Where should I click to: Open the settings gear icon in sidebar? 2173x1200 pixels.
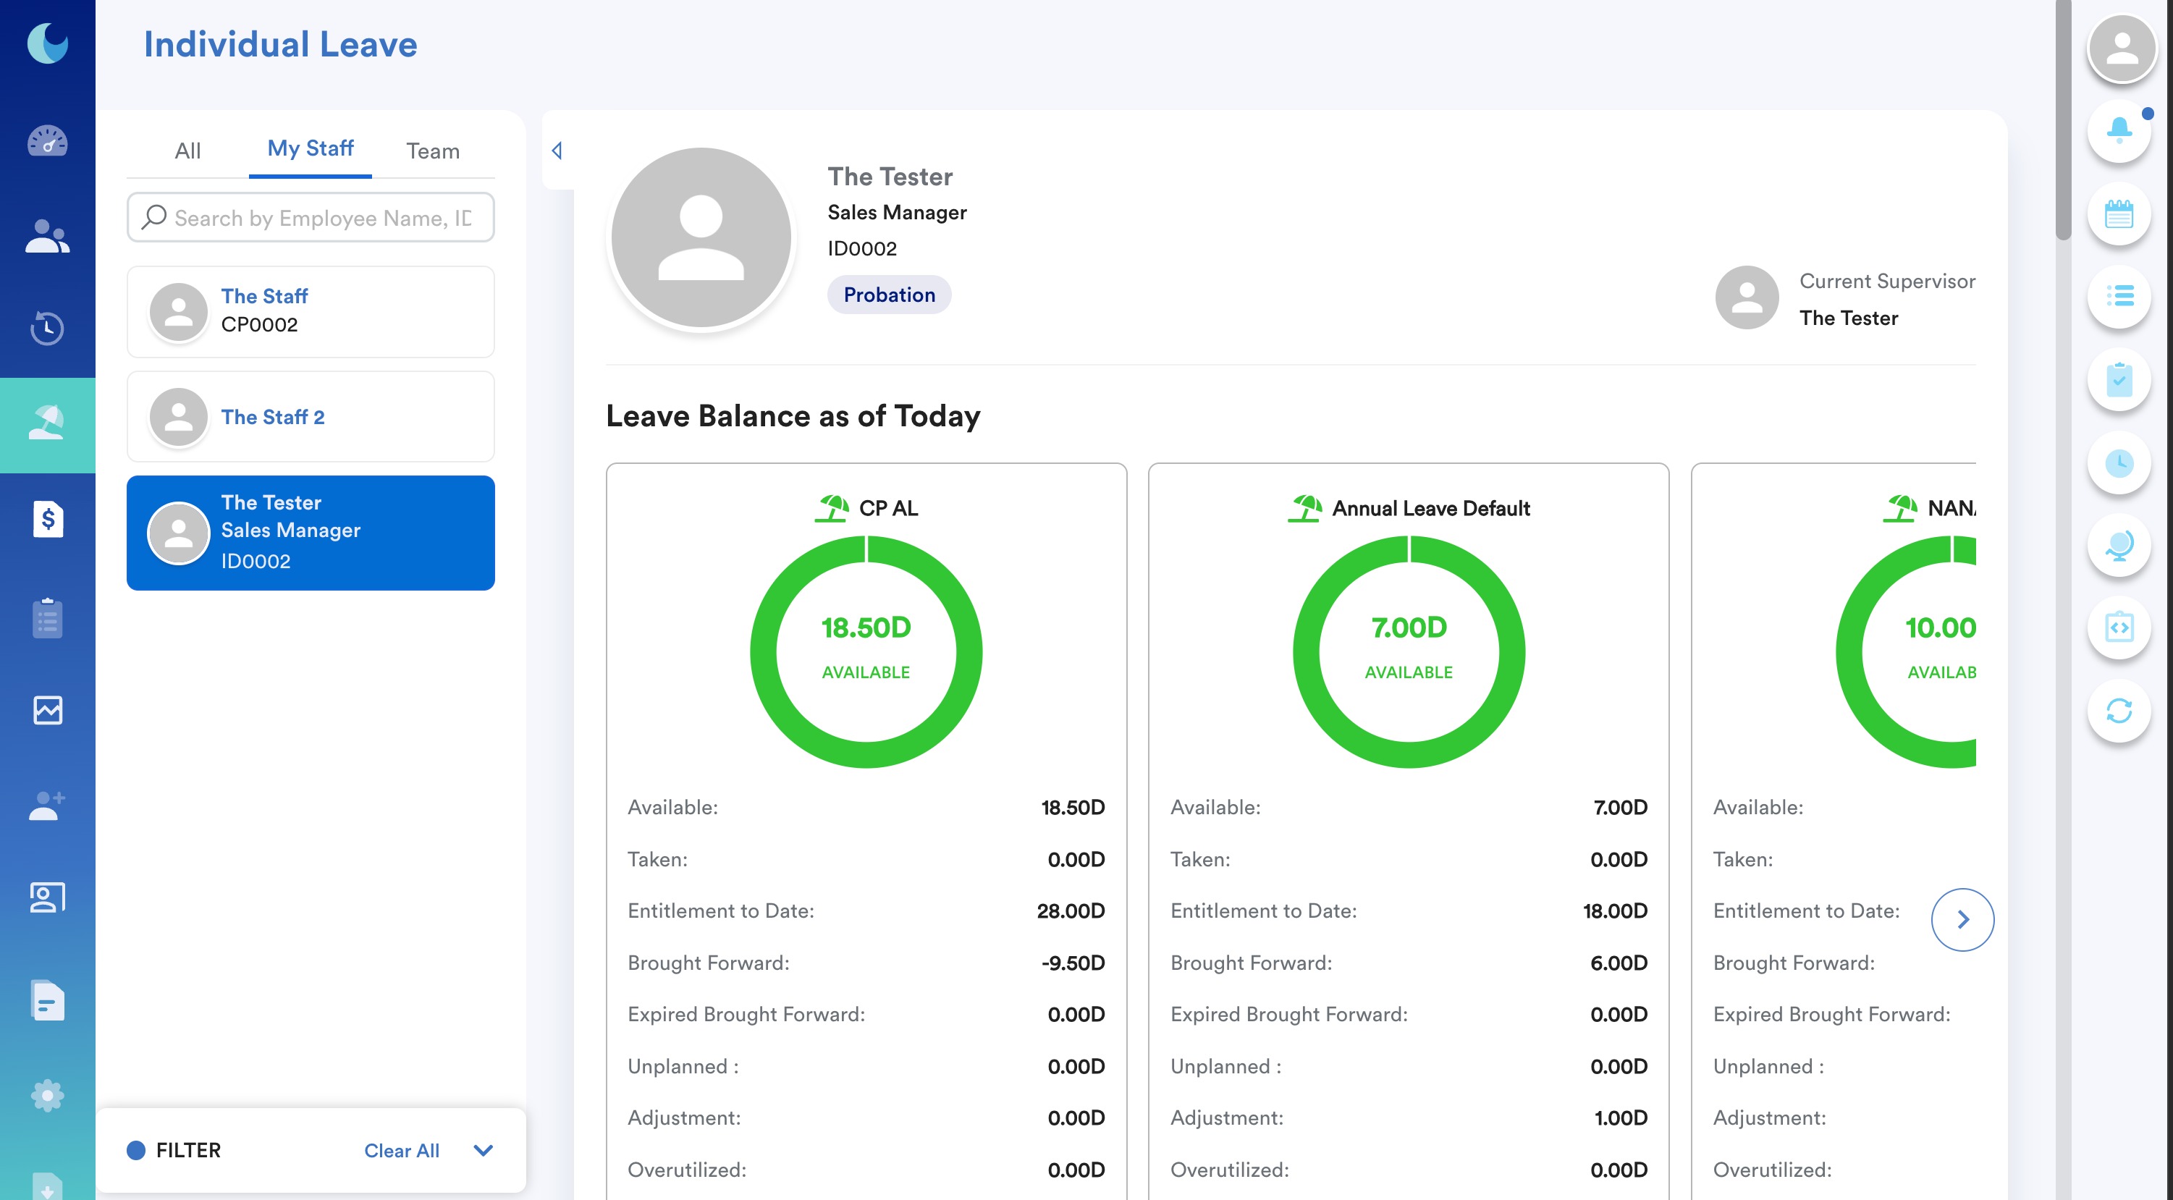[47, 1096]
